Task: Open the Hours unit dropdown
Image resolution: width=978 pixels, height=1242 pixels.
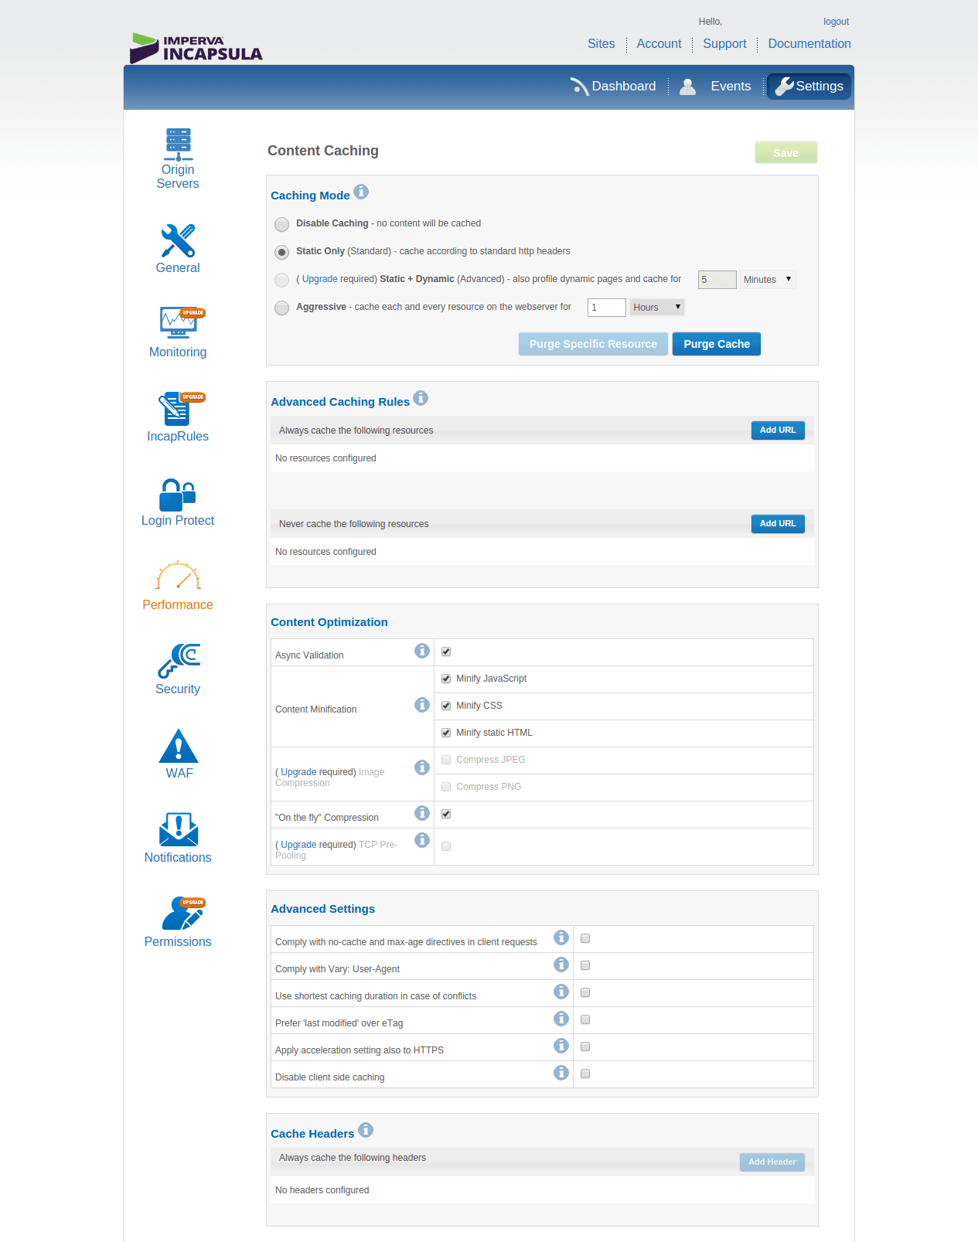Action: (656, 308)
